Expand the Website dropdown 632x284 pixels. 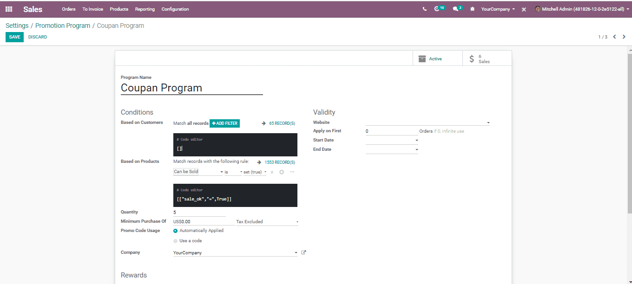(428, 123)
